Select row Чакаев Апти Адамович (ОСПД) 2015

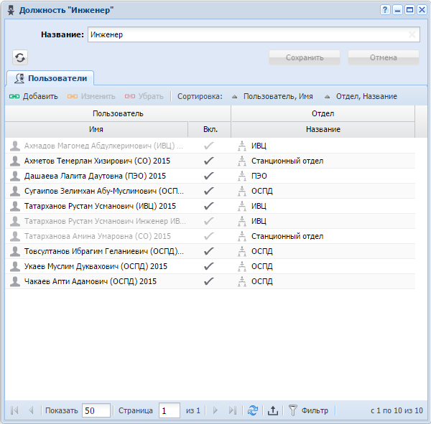[x=210, y=281]
